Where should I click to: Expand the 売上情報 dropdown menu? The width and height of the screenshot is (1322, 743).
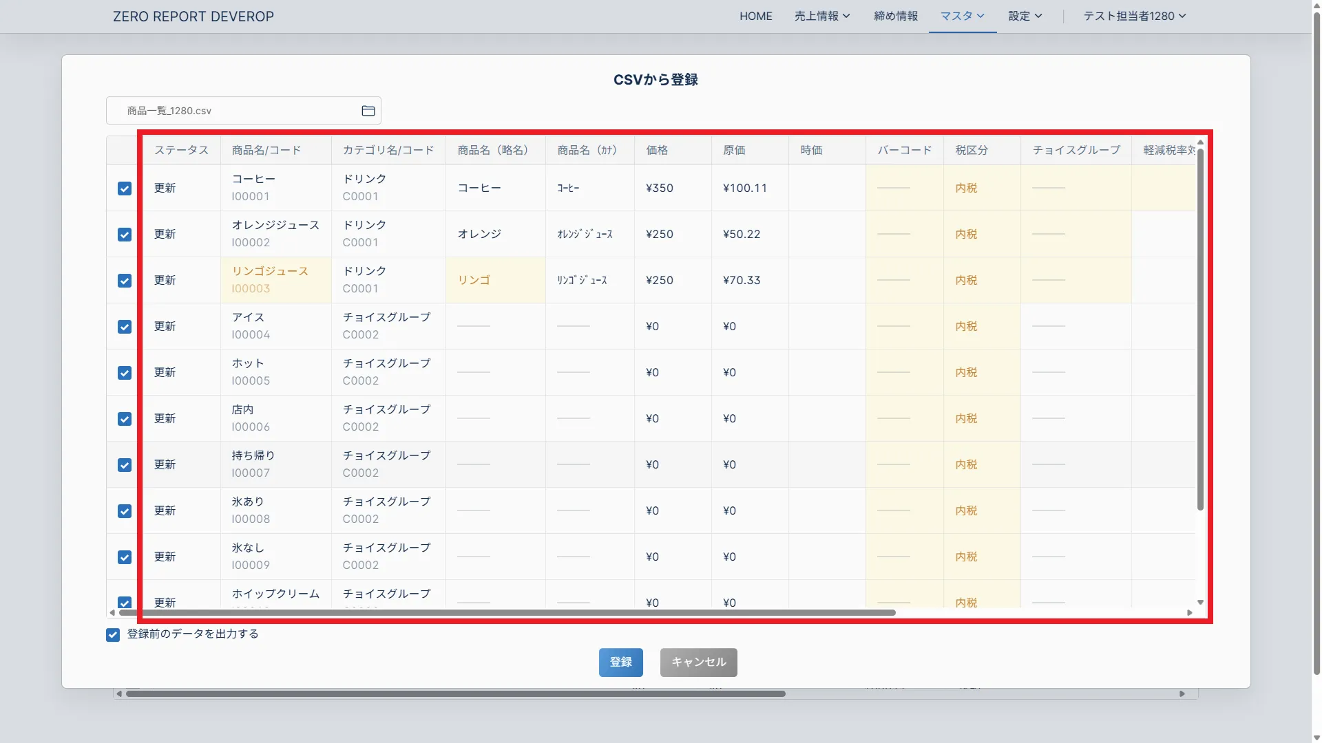[822, 16]
